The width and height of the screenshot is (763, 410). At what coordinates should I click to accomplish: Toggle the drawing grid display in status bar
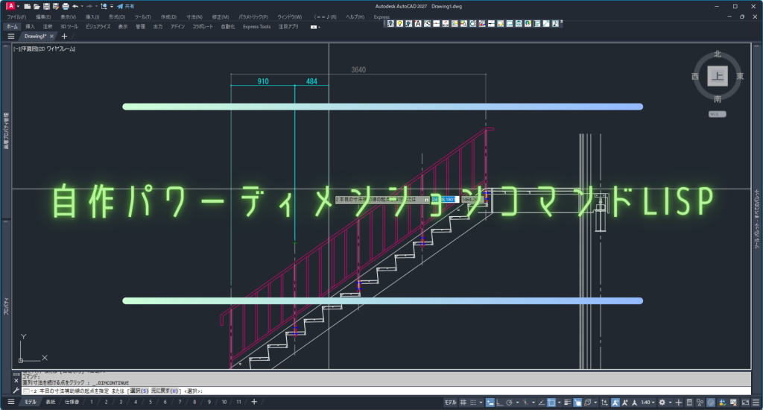pyautogui.click(x=463, y=403)
